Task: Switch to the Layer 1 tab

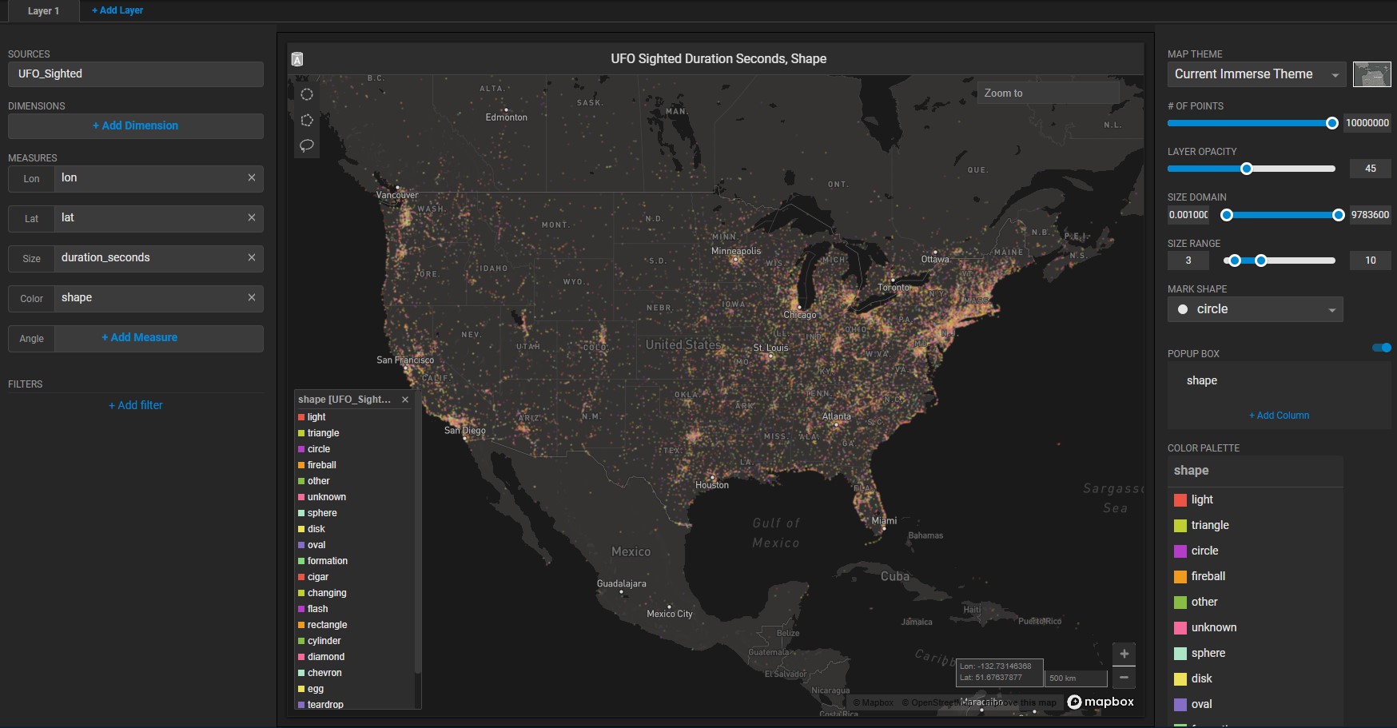Action: point(43,11)
